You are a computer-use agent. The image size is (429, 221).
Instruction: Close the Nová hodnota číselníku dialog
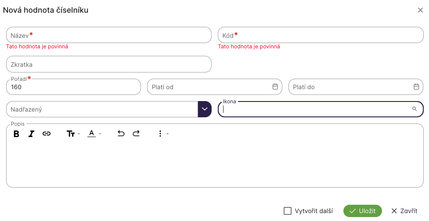[420, 10]
